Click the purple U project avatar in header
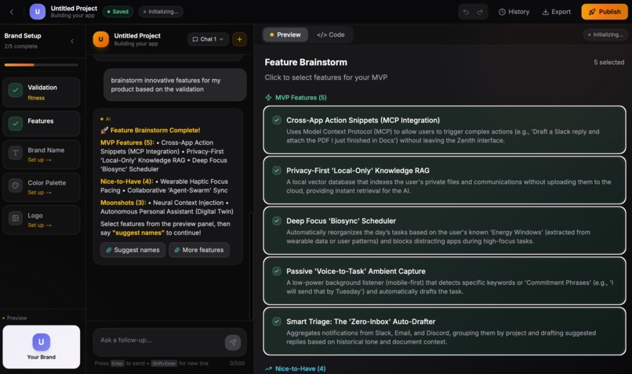This screenshot has width=632, height=374. (x=38, y=12)
